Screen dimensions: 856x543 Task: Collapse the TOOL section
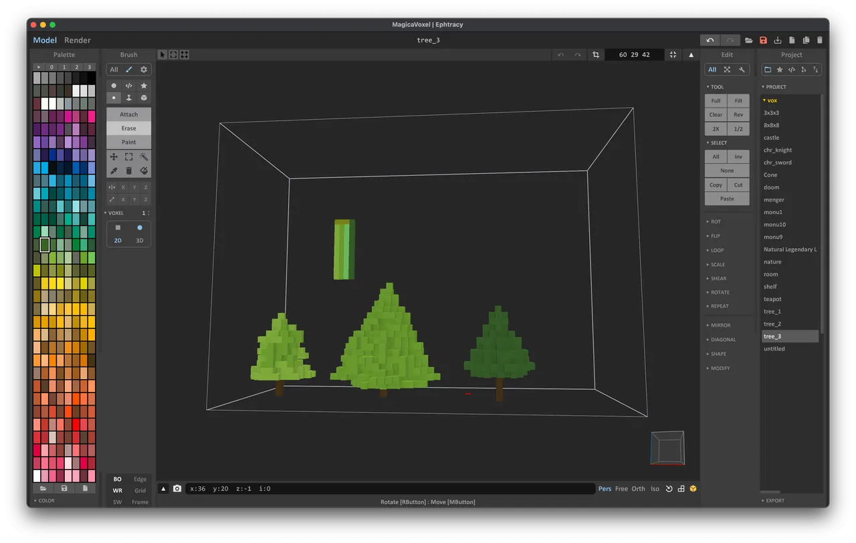(x=716, y=87)
